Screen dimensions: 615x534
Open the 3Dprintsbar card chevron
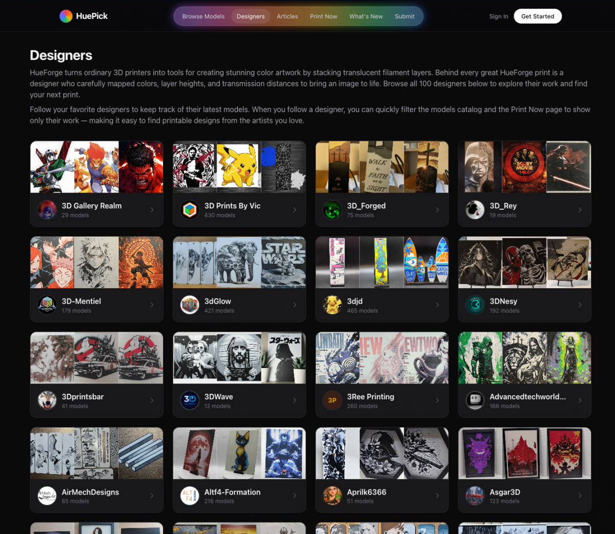(x=152, y=400)
